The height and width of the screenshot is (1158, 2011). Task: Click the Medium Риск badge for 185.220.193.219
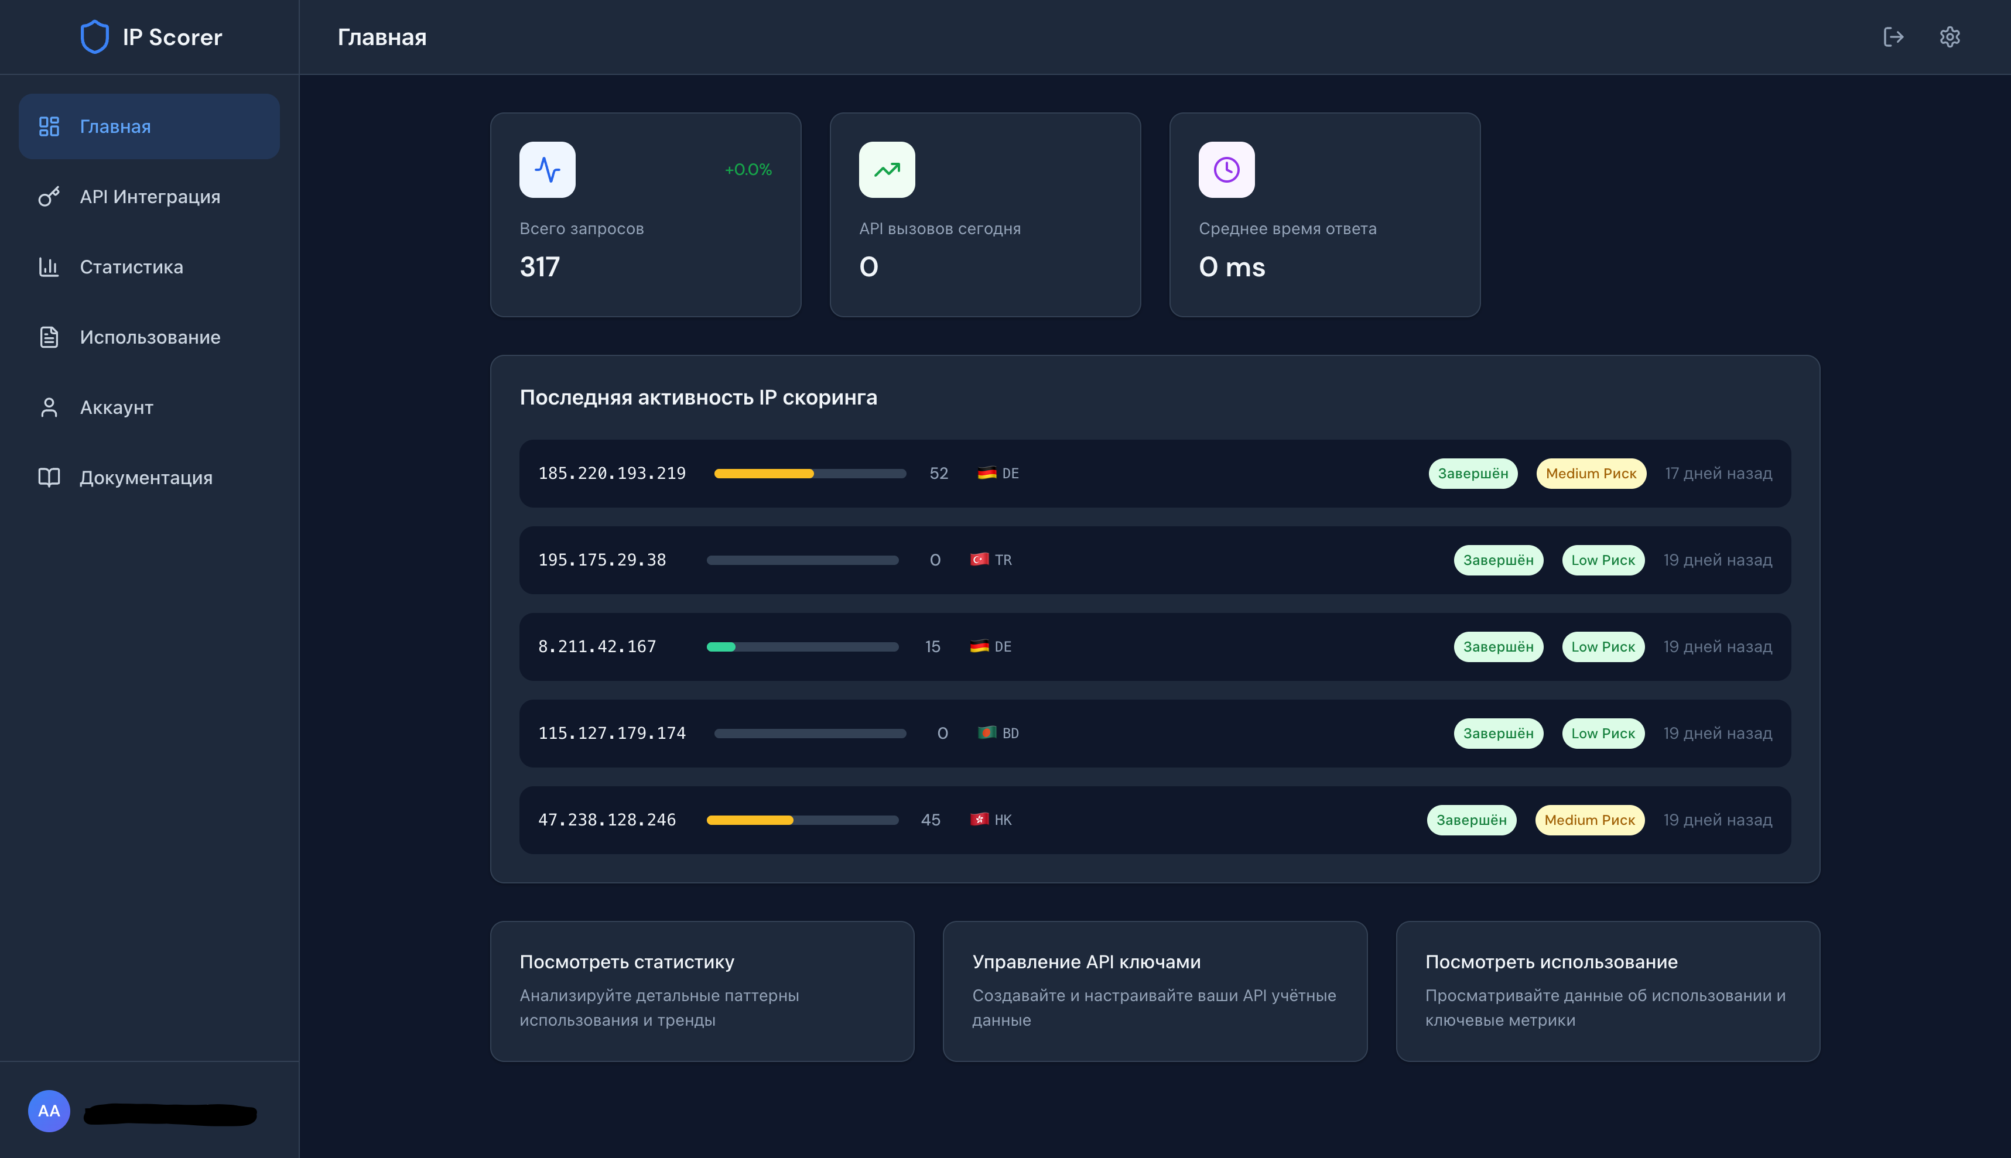1591,473
